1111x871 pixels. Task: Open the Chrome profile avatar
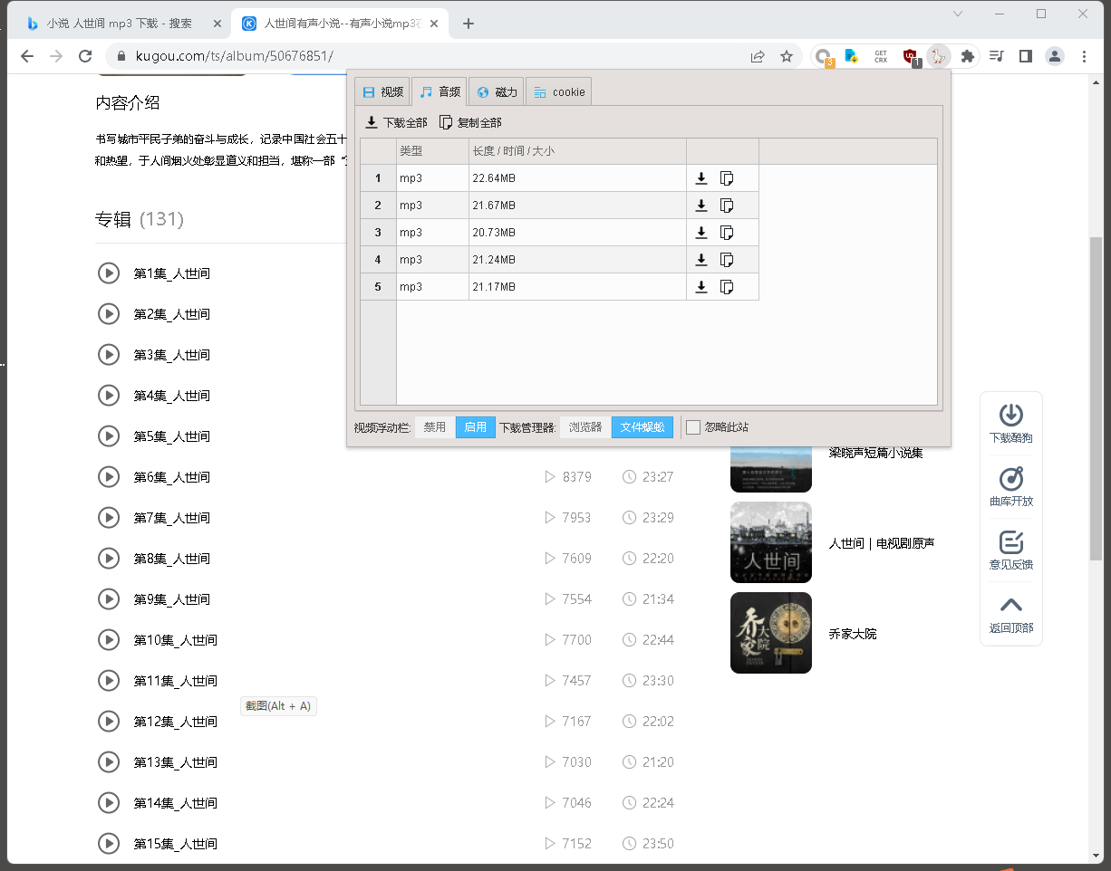click(1055, 56)
